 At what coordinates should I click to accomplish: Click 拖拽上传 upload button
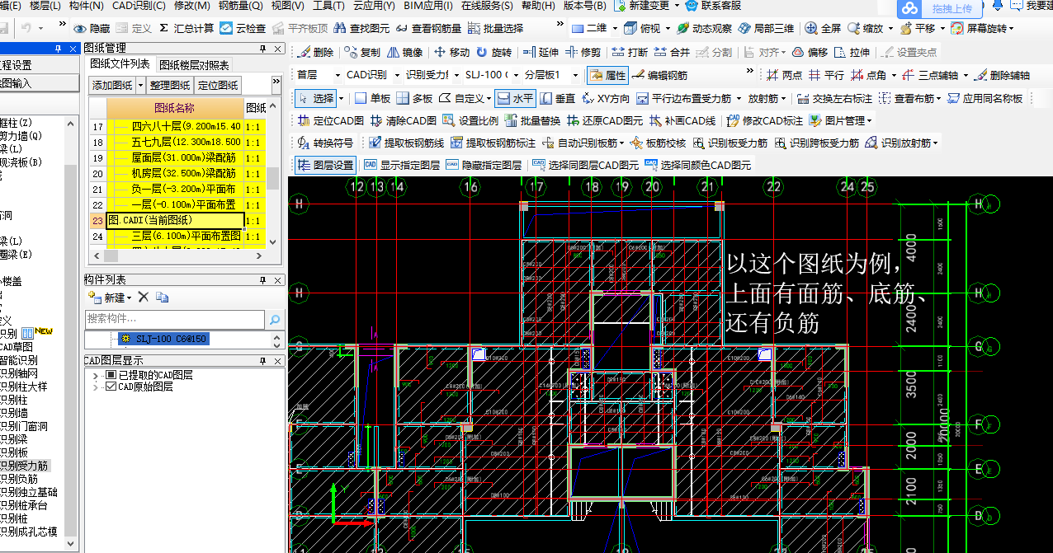point(942,8)
